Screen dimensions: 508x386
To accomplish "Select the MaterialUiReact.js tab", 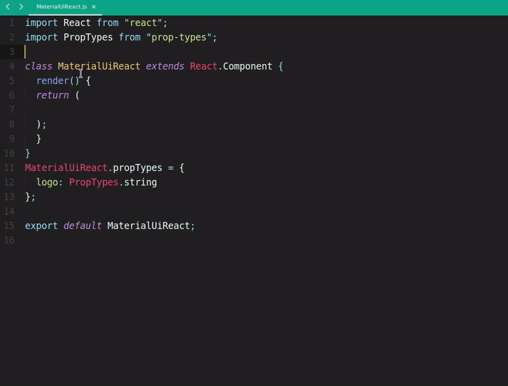I will click(61, 6).
